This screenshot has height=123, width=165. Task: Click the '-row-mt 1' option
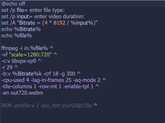click(50, 87)
